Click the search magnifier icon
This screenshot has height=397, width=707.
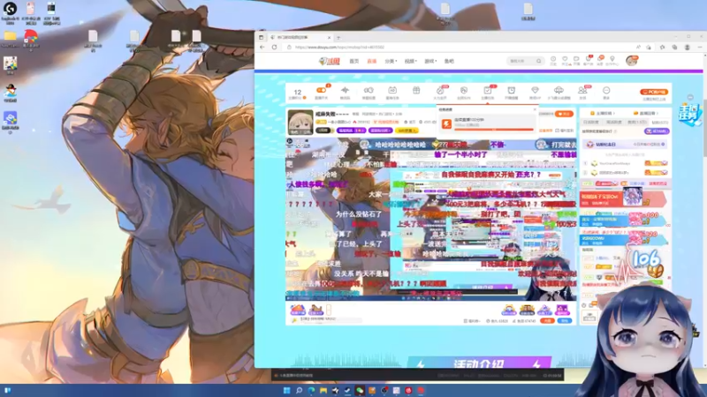[539, 61]
